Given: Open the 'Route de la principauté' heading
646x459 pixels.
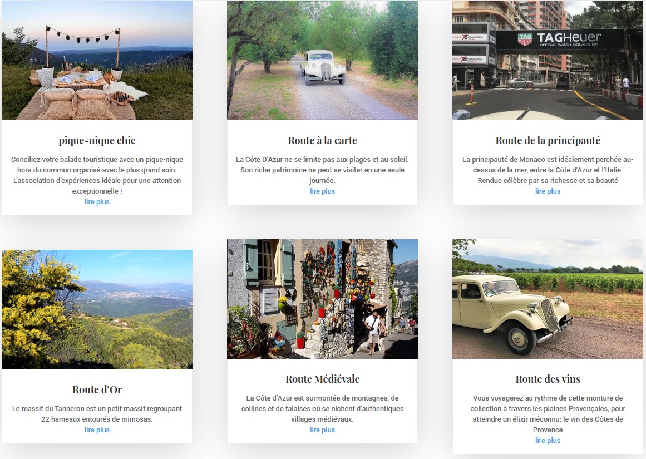Looking at the screenshot, I should 548,141.
